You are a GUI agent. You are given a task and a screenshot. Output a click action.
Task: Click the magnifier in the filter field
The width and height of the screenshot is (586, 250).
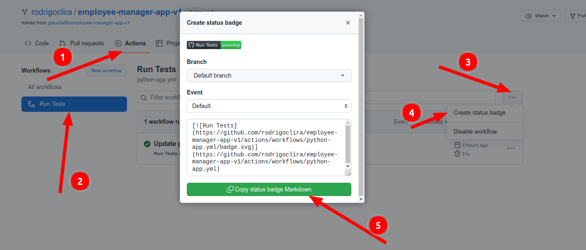point(143,97)
